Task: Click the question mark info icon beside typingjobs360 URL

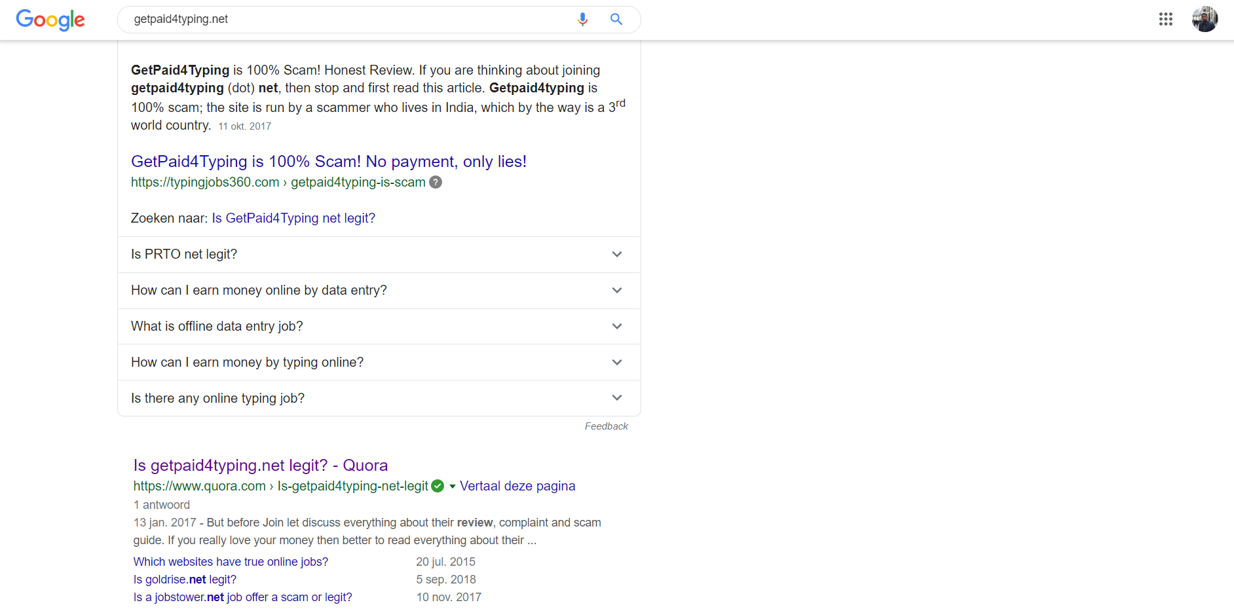Action: (436, 183)
